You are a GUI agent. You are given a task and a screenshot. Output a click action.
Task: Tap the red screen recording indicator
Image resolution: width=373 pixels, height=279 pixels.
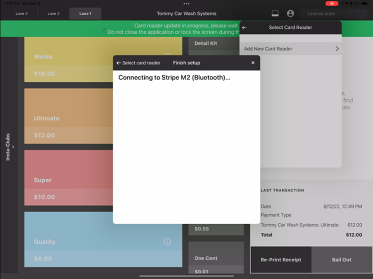[332, 3]
